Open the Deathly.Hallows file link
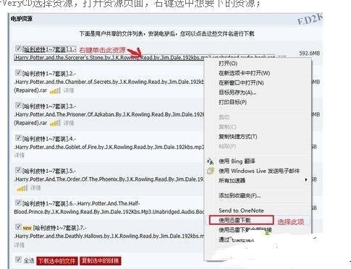351x269 pixels. (x=109, y=236)
